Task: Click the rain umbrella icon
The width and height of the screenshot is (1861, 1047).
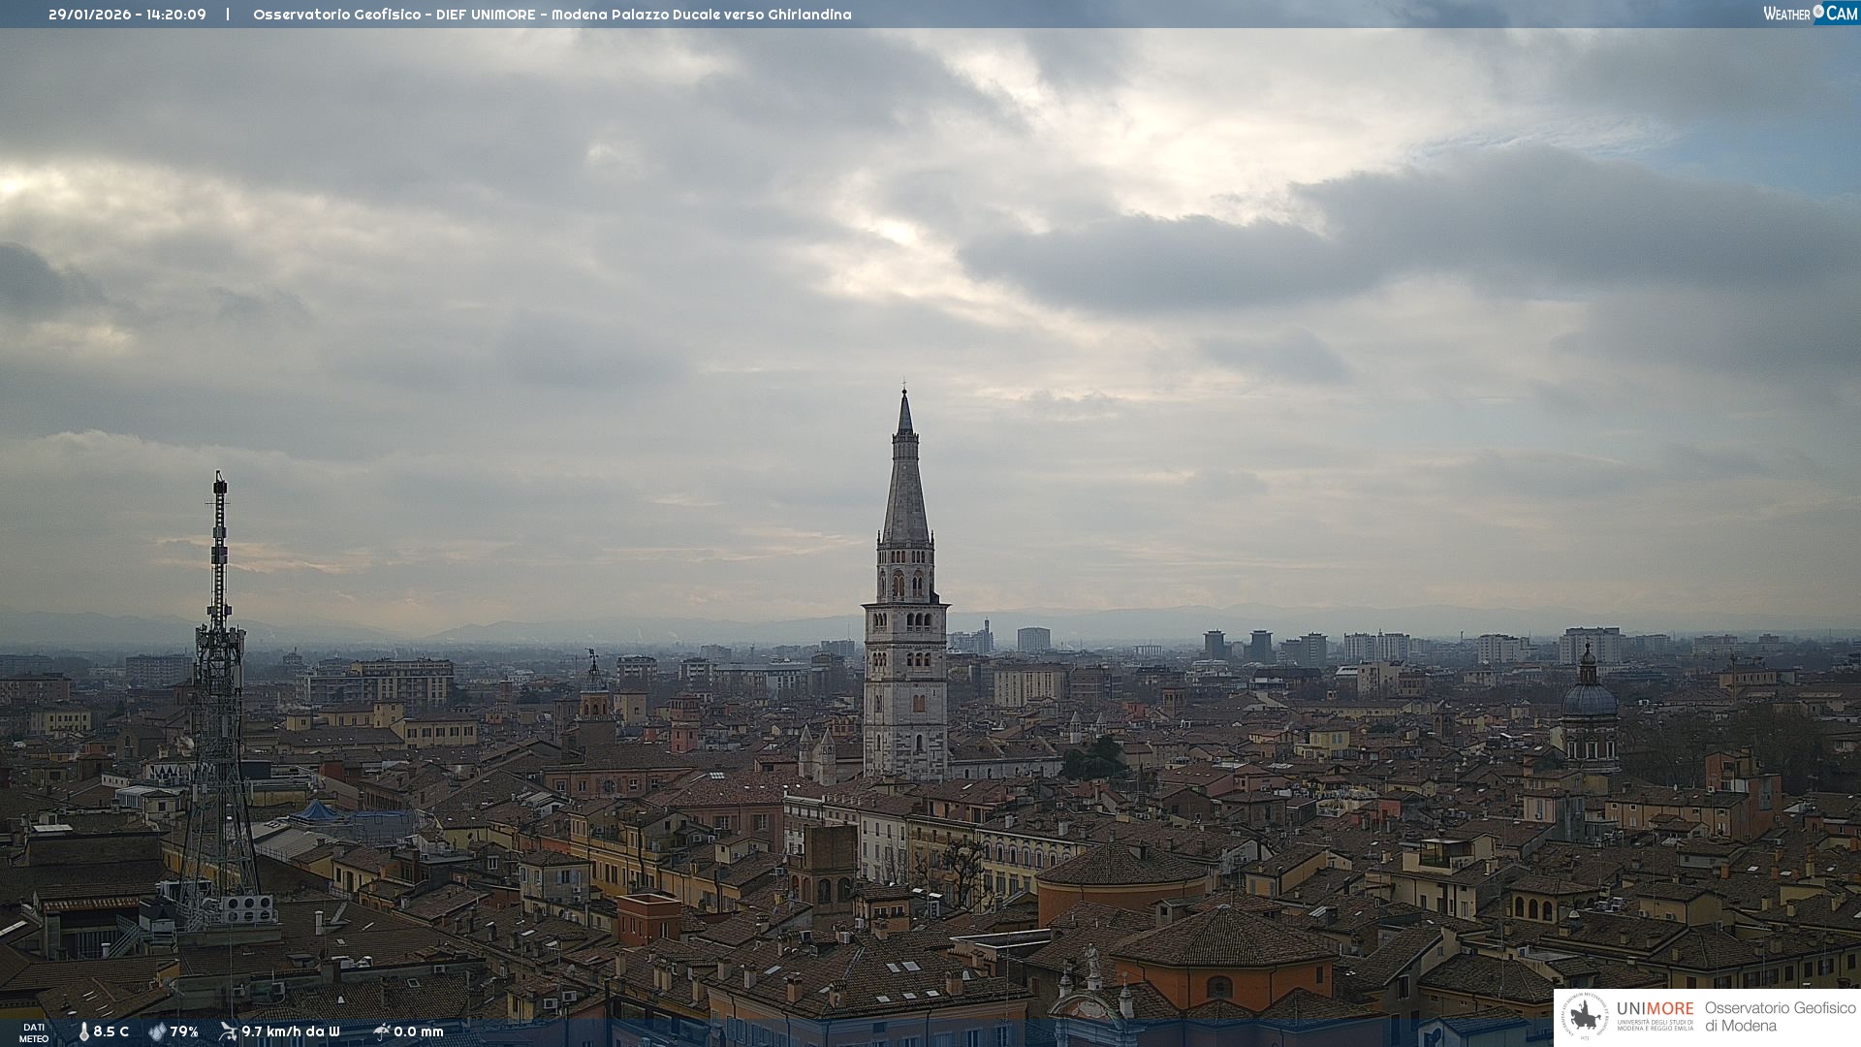Action: 382,1031
